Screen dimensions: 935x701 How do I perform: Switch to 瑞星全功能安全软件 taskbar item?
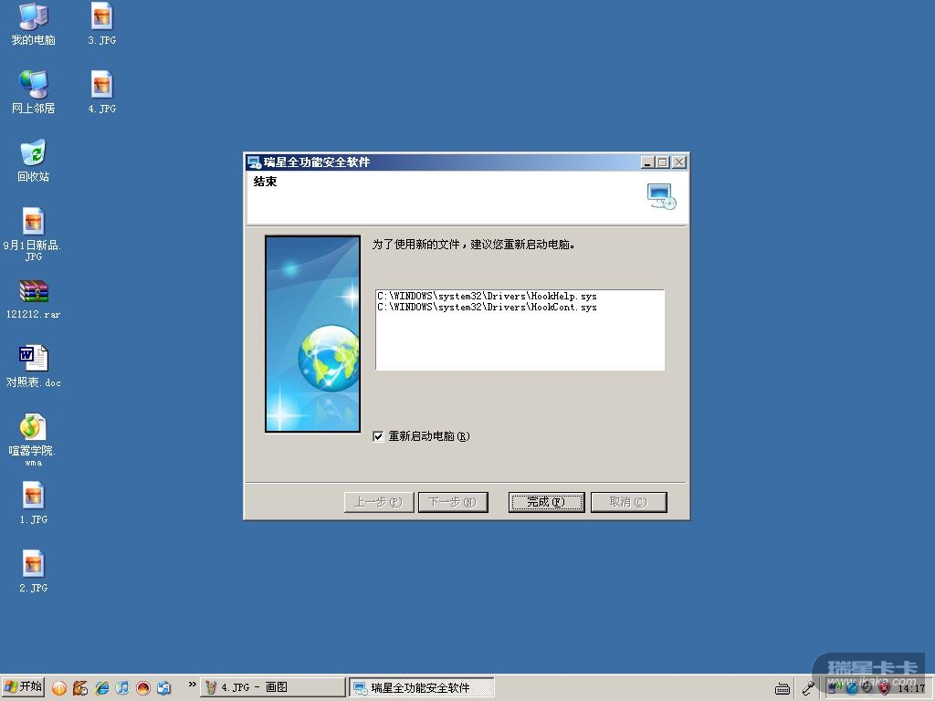click(422, 687)
